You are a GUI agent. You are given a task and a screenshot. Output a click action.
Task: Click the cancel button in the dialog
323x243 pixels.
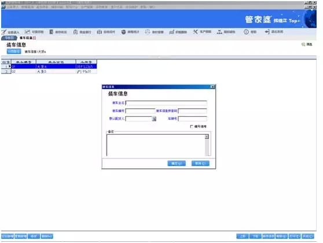(x=200, y=163)
